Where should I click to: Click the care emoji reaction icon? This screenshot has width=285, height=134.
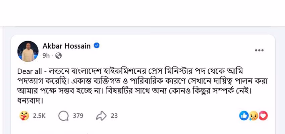pos(24,116)
